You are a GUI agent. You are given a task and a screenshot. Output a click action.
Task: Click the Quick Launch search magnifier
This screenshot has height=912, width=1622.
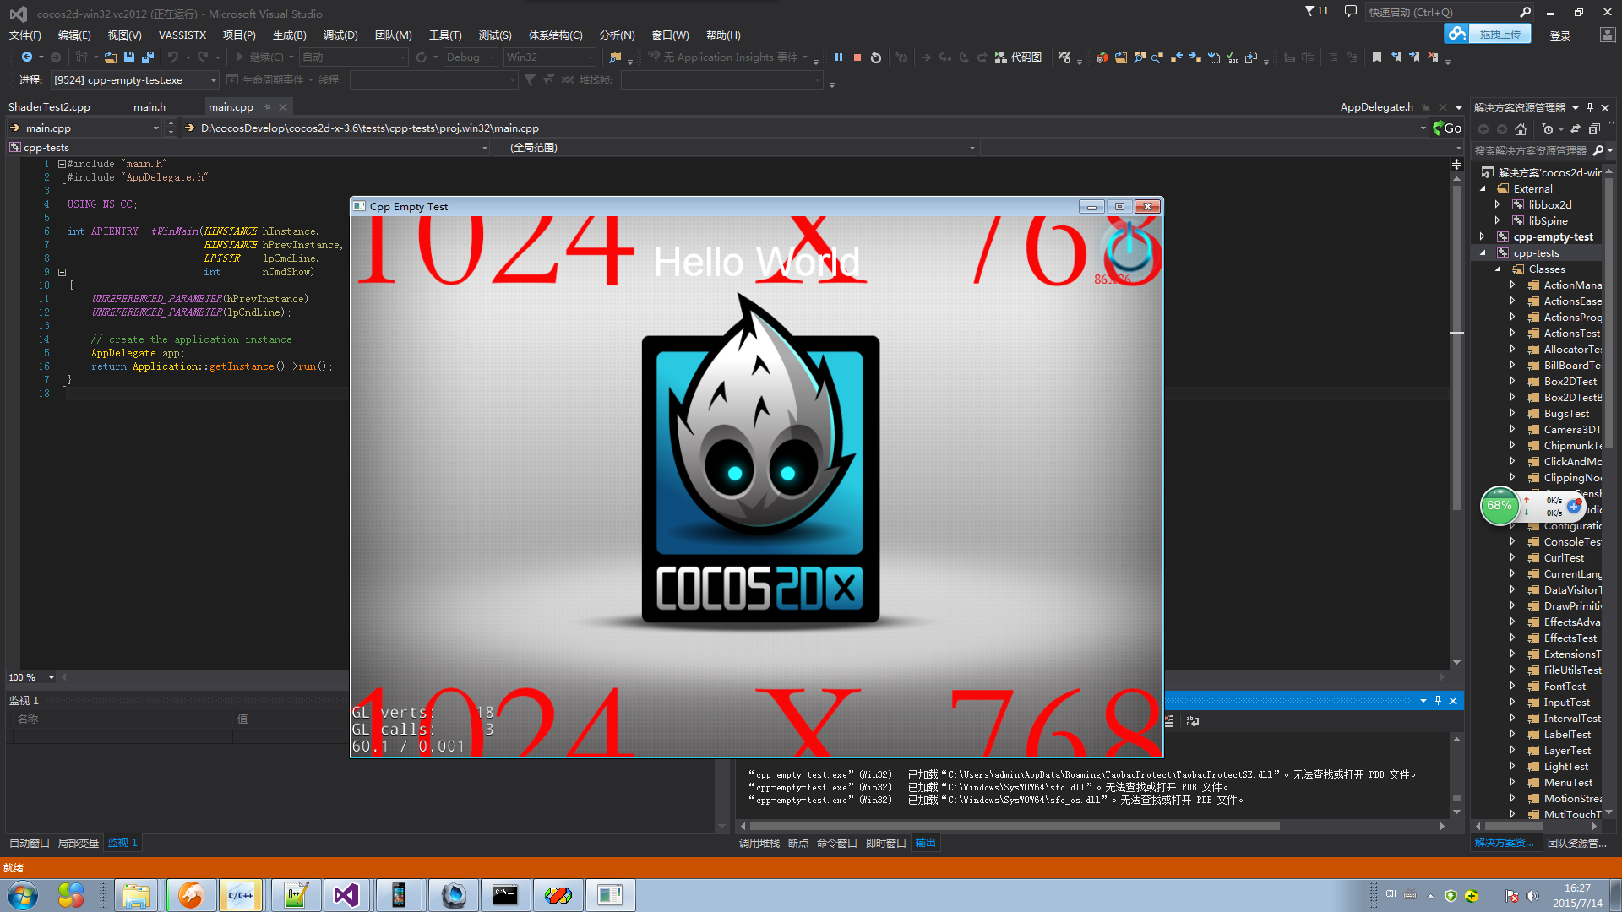pyautogui.click(x=1525, y=12)
